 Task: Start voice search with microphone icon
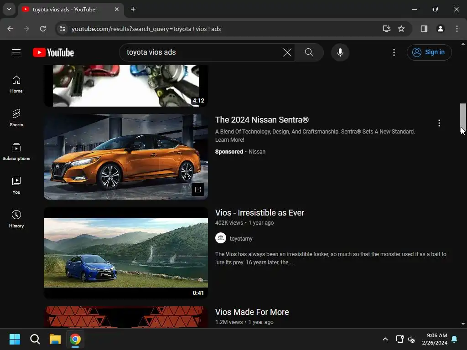[340, 52]
